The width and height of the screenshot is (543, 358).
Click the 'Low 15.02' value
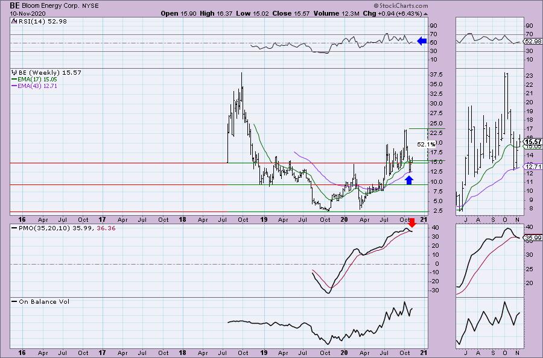coord(252,13)
